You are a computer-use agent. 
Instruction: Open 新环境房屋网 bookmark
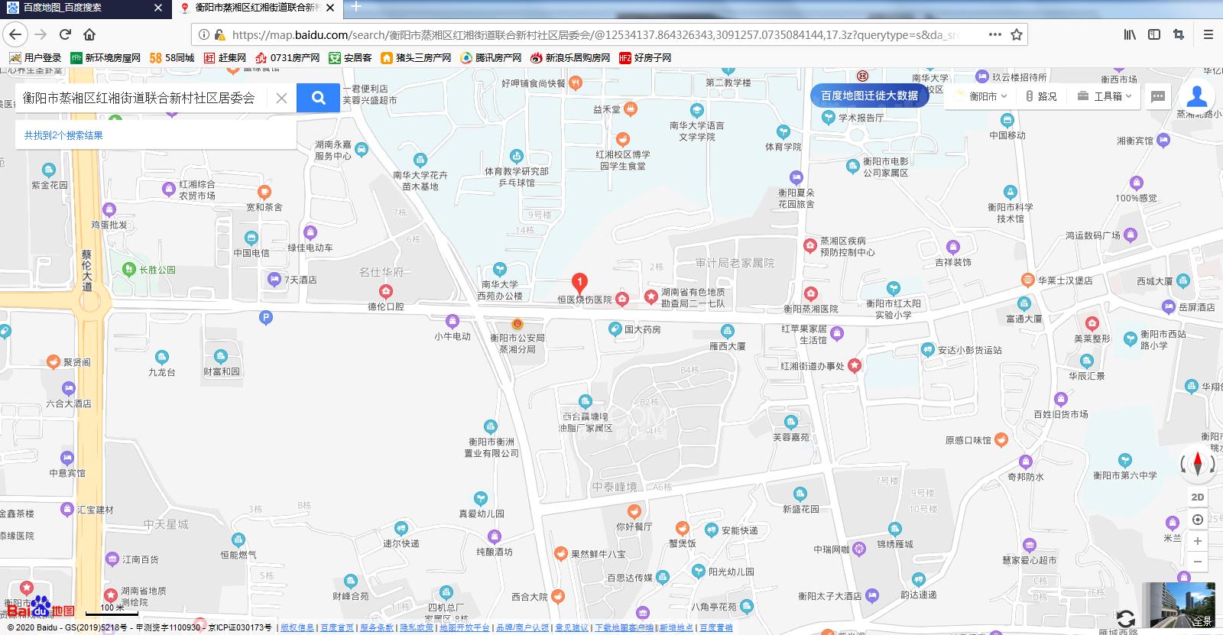[105, 57]
